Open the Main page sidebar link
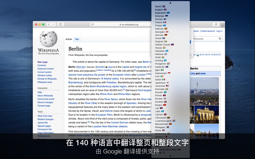The width and height of the screenshot is (255, 159). [42, 62]
